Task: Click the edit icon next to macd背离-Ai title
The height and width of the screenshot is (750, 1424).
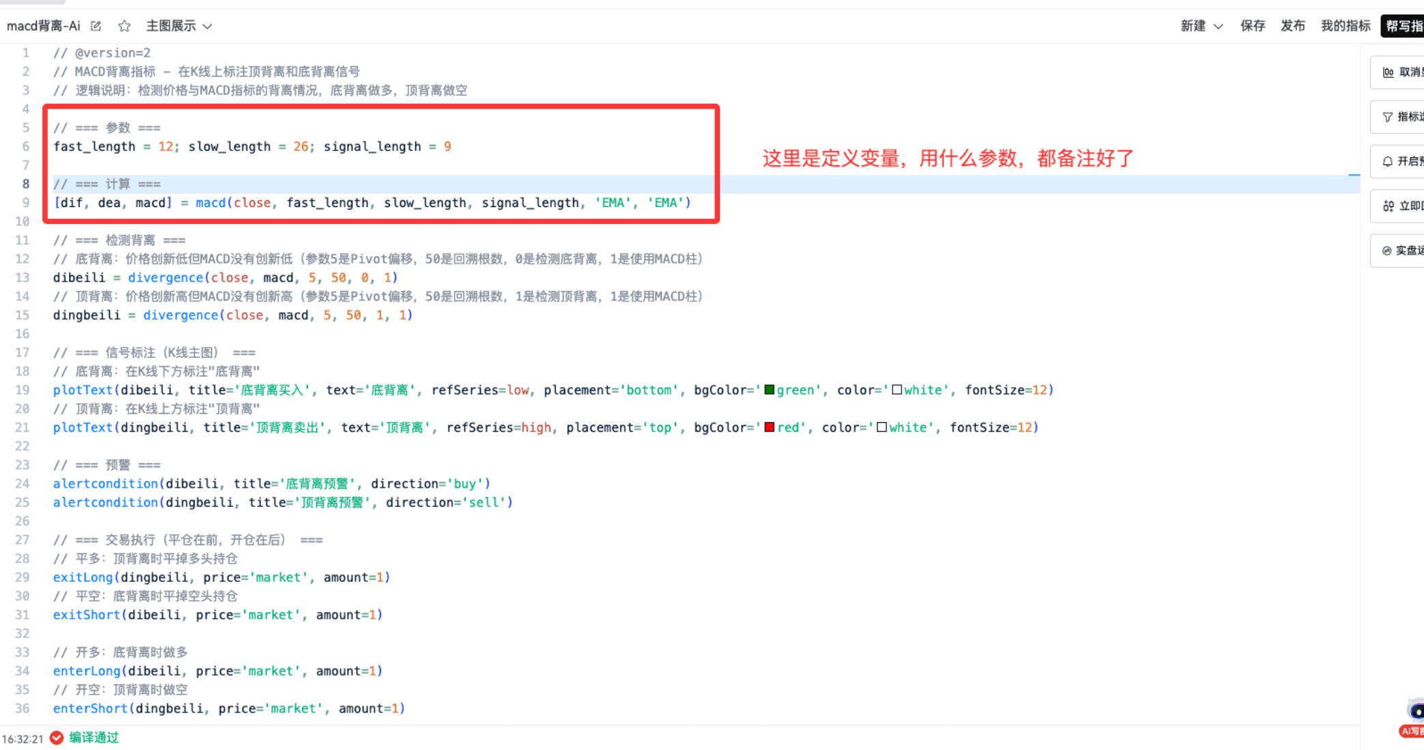Action: click(x=96, y=25)
